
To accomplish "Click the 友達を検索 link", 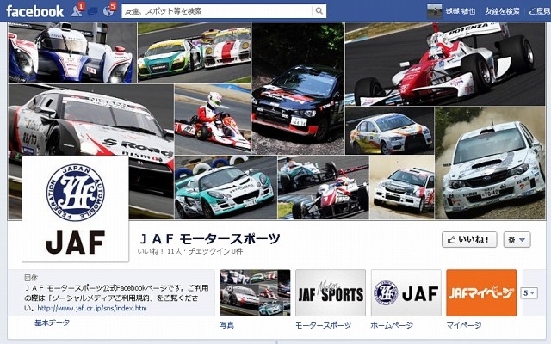I will click(x=502, y=11).
